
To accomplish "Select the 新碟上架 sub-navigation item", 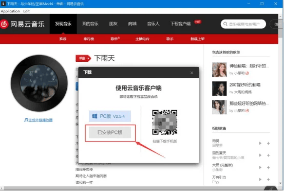I will coord(197,39).
